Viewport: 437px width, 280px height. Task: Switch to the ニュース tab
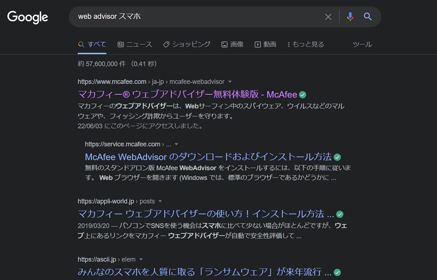pos(135,44)
